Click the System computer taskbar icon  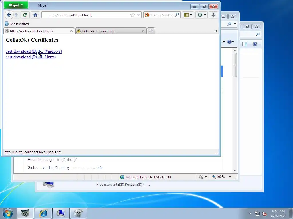61,213
